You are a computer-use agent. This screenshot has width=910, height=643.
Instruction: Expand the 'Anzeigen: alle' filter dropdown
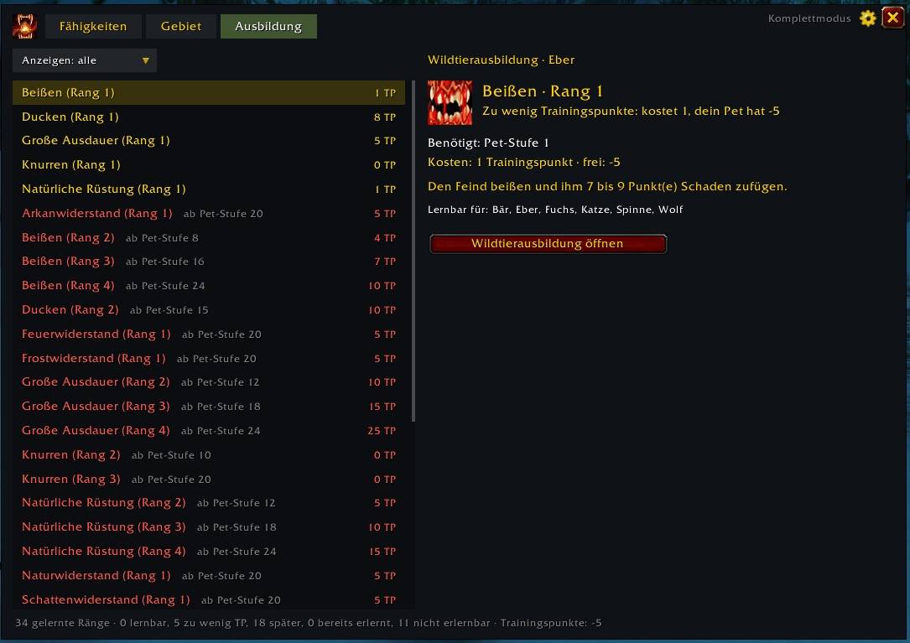coord(85,60)
